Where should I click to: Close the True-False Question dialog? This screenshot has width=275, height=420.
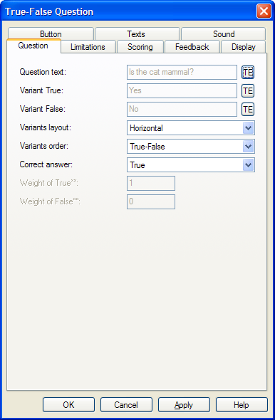264,11
